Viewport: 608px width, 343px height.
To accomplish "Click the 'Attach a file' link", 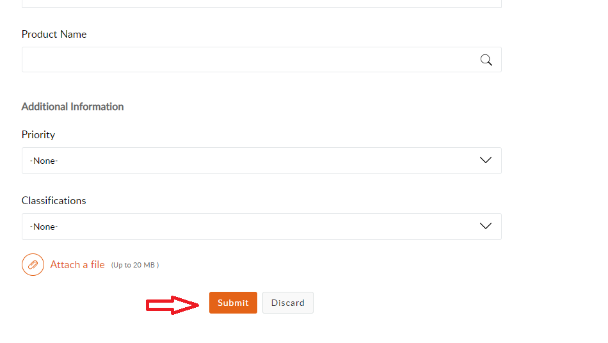I will tap(77, 265).
